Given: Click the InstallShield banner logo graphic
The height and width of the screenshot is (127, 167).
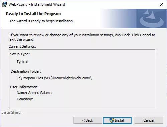Looking at the screenshot, I should [152, 18].
